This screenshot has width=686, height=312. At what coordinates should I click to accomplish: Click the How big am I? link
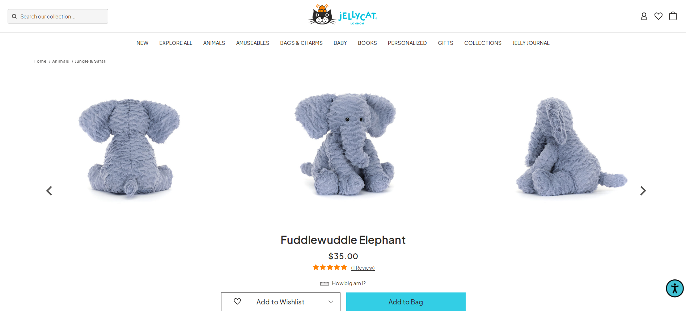349,283
